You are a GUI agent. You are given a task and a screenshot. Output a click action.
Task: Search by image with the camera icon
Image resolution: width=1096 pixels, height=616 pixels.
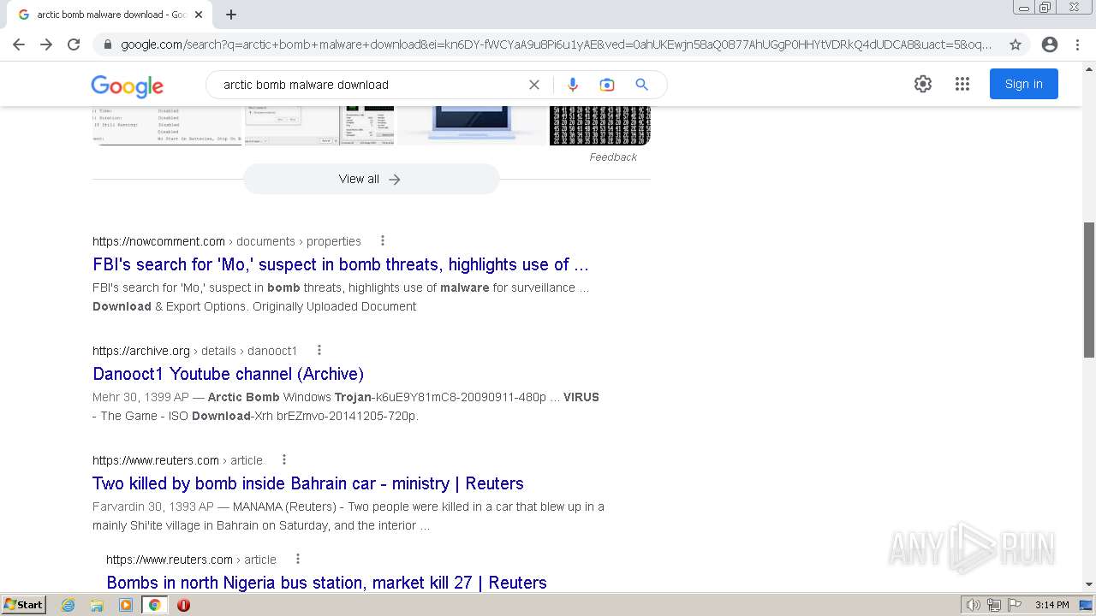[607, 85]
